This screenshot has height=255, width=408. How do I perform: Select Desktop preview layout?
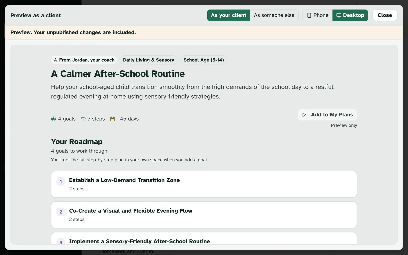tap(350, 15)
